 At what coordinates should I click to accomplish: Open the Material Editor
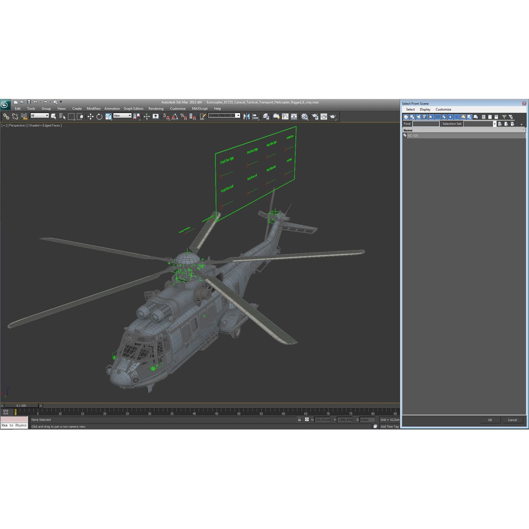pyautogui.click(x=305, y=117)
